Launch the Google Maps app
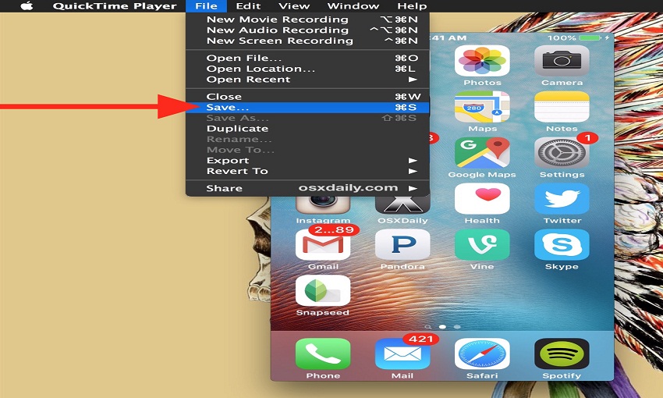The height and width of the screenshot is (398, 663). (x=482, y=153)
